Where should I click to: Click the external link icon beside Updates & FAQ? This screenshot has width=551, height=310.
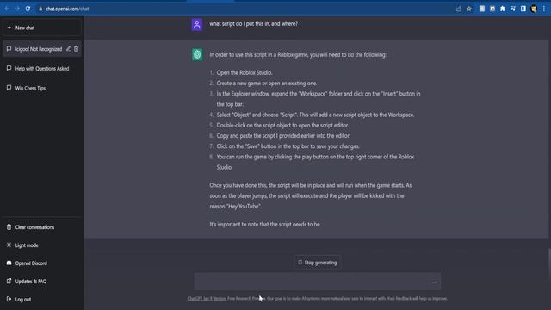[x=9, y=281]
